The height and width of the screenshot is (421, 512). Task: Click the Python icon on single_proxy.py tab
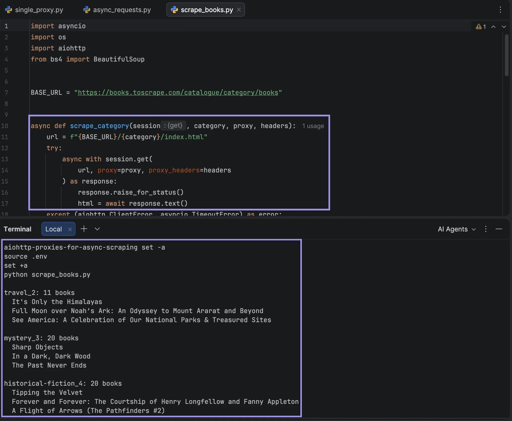coord(9,10)
